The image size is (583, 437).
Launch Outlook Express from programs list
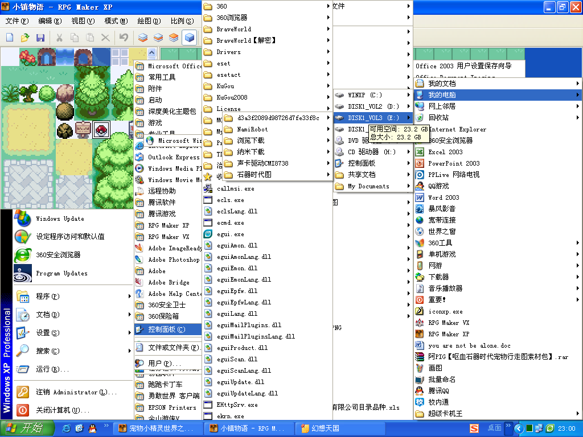click(x=168, y=157)
